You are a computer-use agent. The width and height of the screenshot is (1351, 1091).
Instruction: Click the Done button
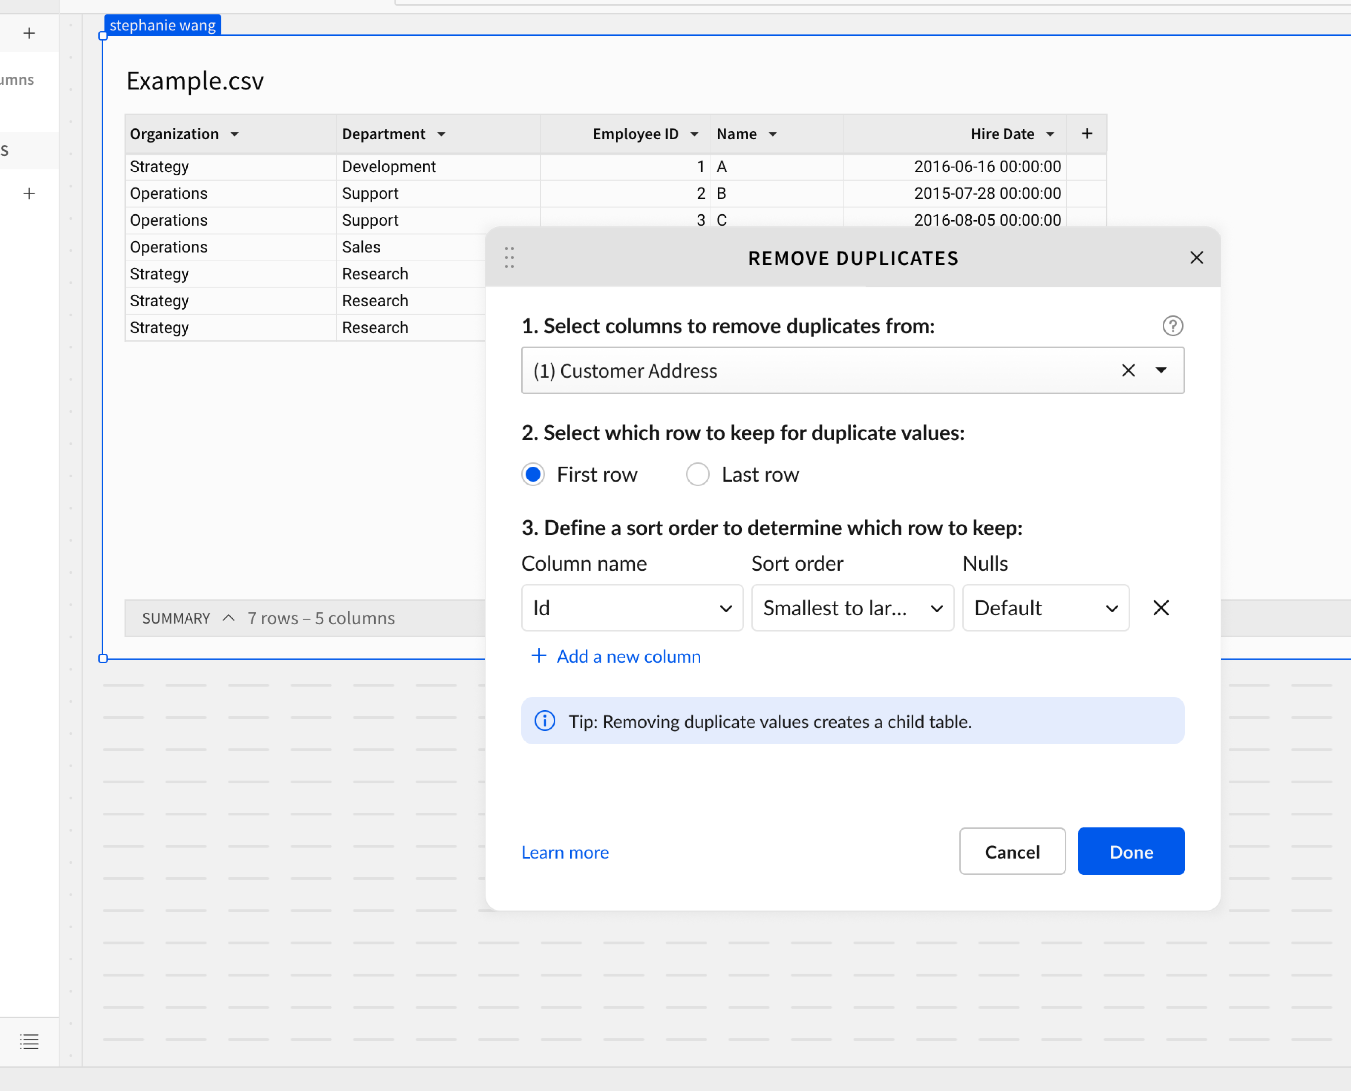[1130, 851]
